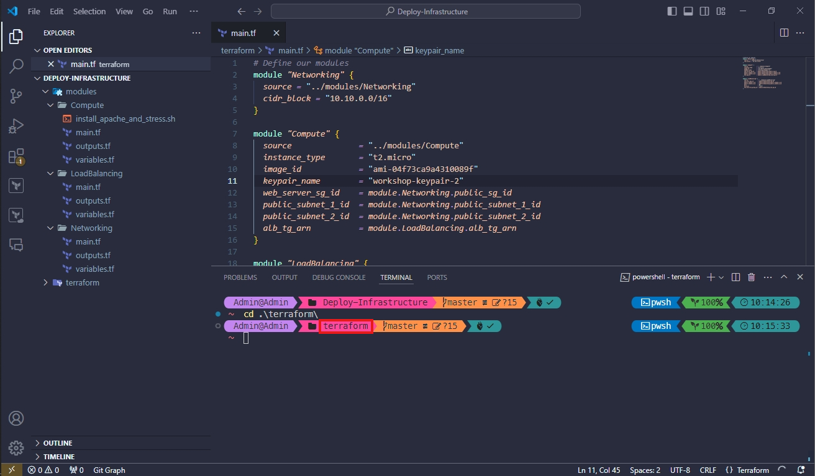815x476 pixels.
Task: Click the errors and warnings status indicator
Action: point(43,470)
